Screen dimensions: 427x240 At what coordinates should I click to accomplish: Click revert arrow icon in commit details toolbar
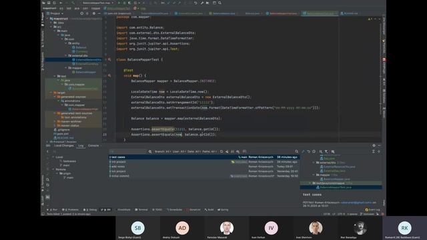pyautogui.click(x=308, y=151)
